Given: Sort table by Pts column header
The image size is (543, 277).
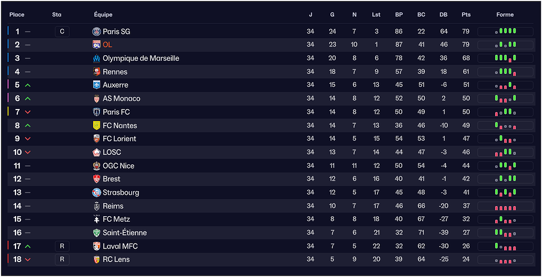Looking at the screenshot, I should tap(466, 15).
